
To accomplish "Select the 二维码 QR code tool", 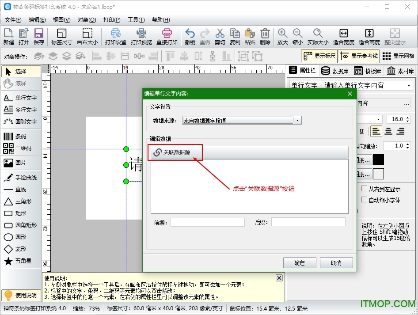I will (21, 148).
